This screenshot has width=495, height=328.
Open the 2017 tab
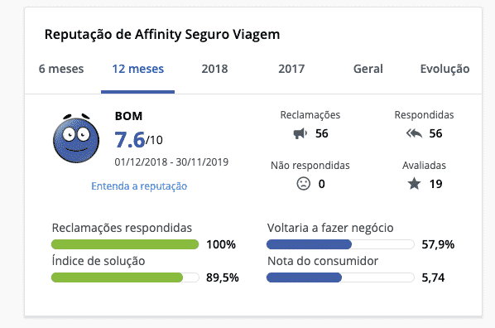coord(291,69)
